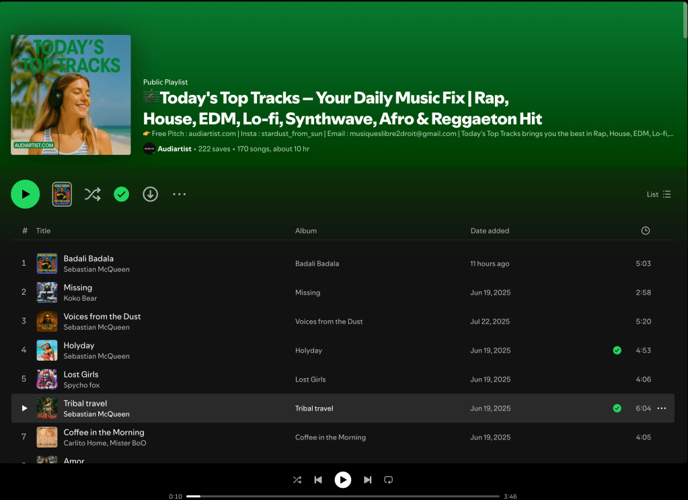Select the track titled Missing
Screen dimensions: 688x500
coord(77,287)
